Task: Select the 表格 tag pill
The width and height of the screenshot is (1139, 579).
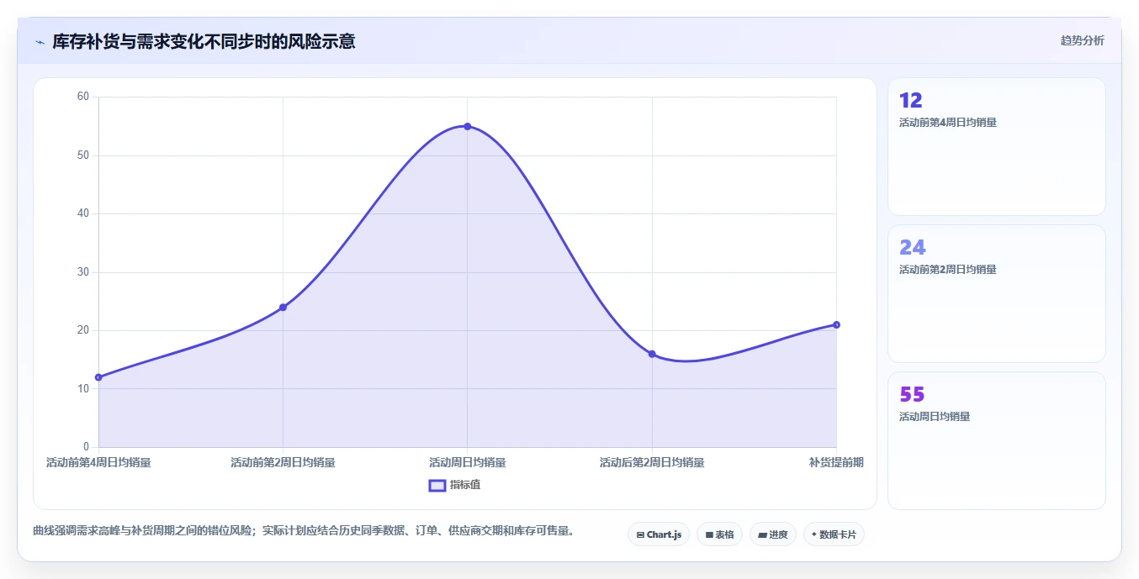Action: point(719,534)
